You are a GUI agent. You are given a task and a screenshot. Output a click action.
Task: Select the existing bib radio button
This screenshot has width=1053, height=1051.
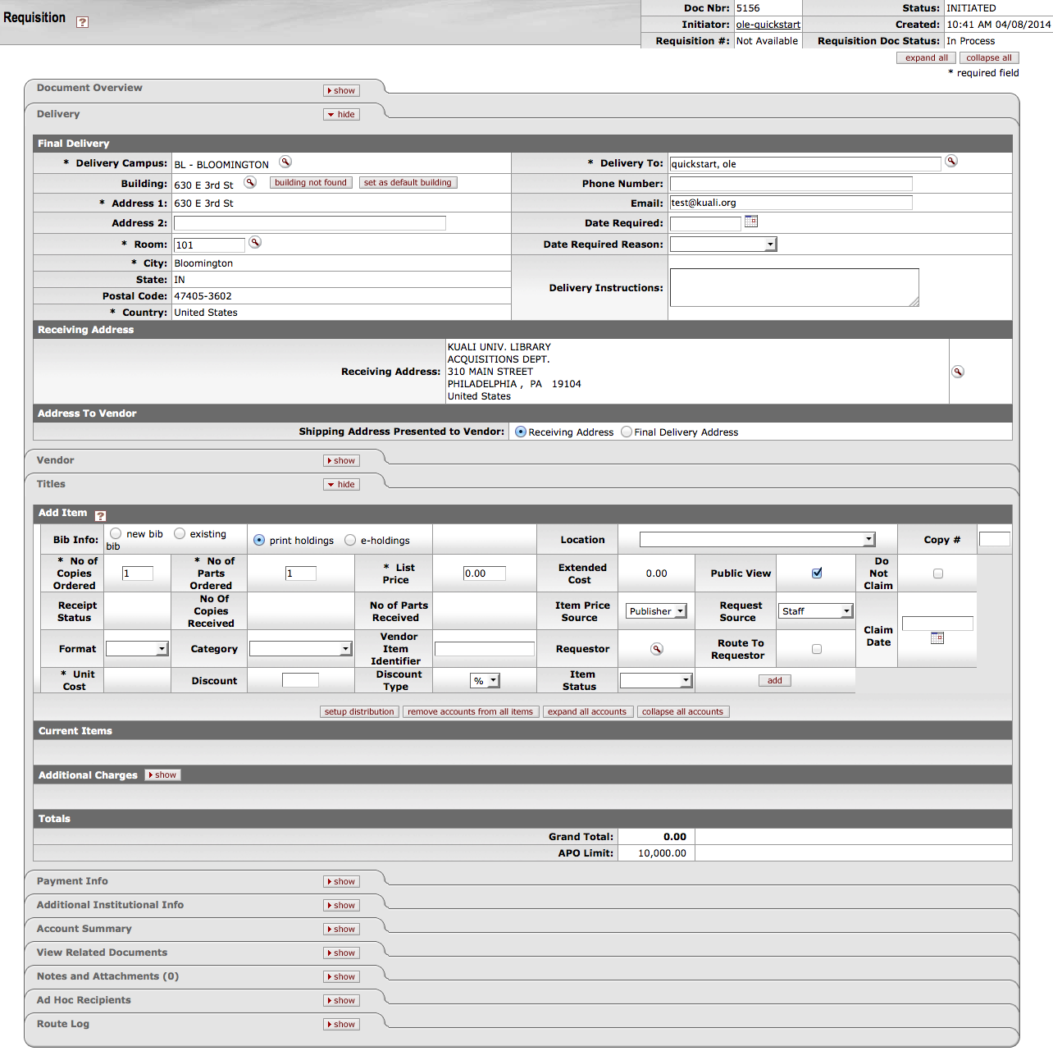coord(180,533)
